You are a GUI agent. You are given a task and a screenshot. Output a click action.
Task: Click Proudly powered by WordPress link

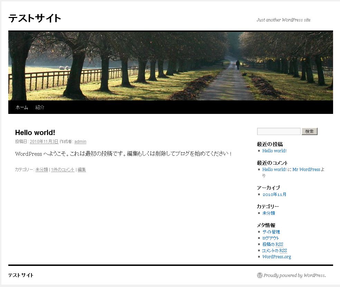tap(294, 276)
